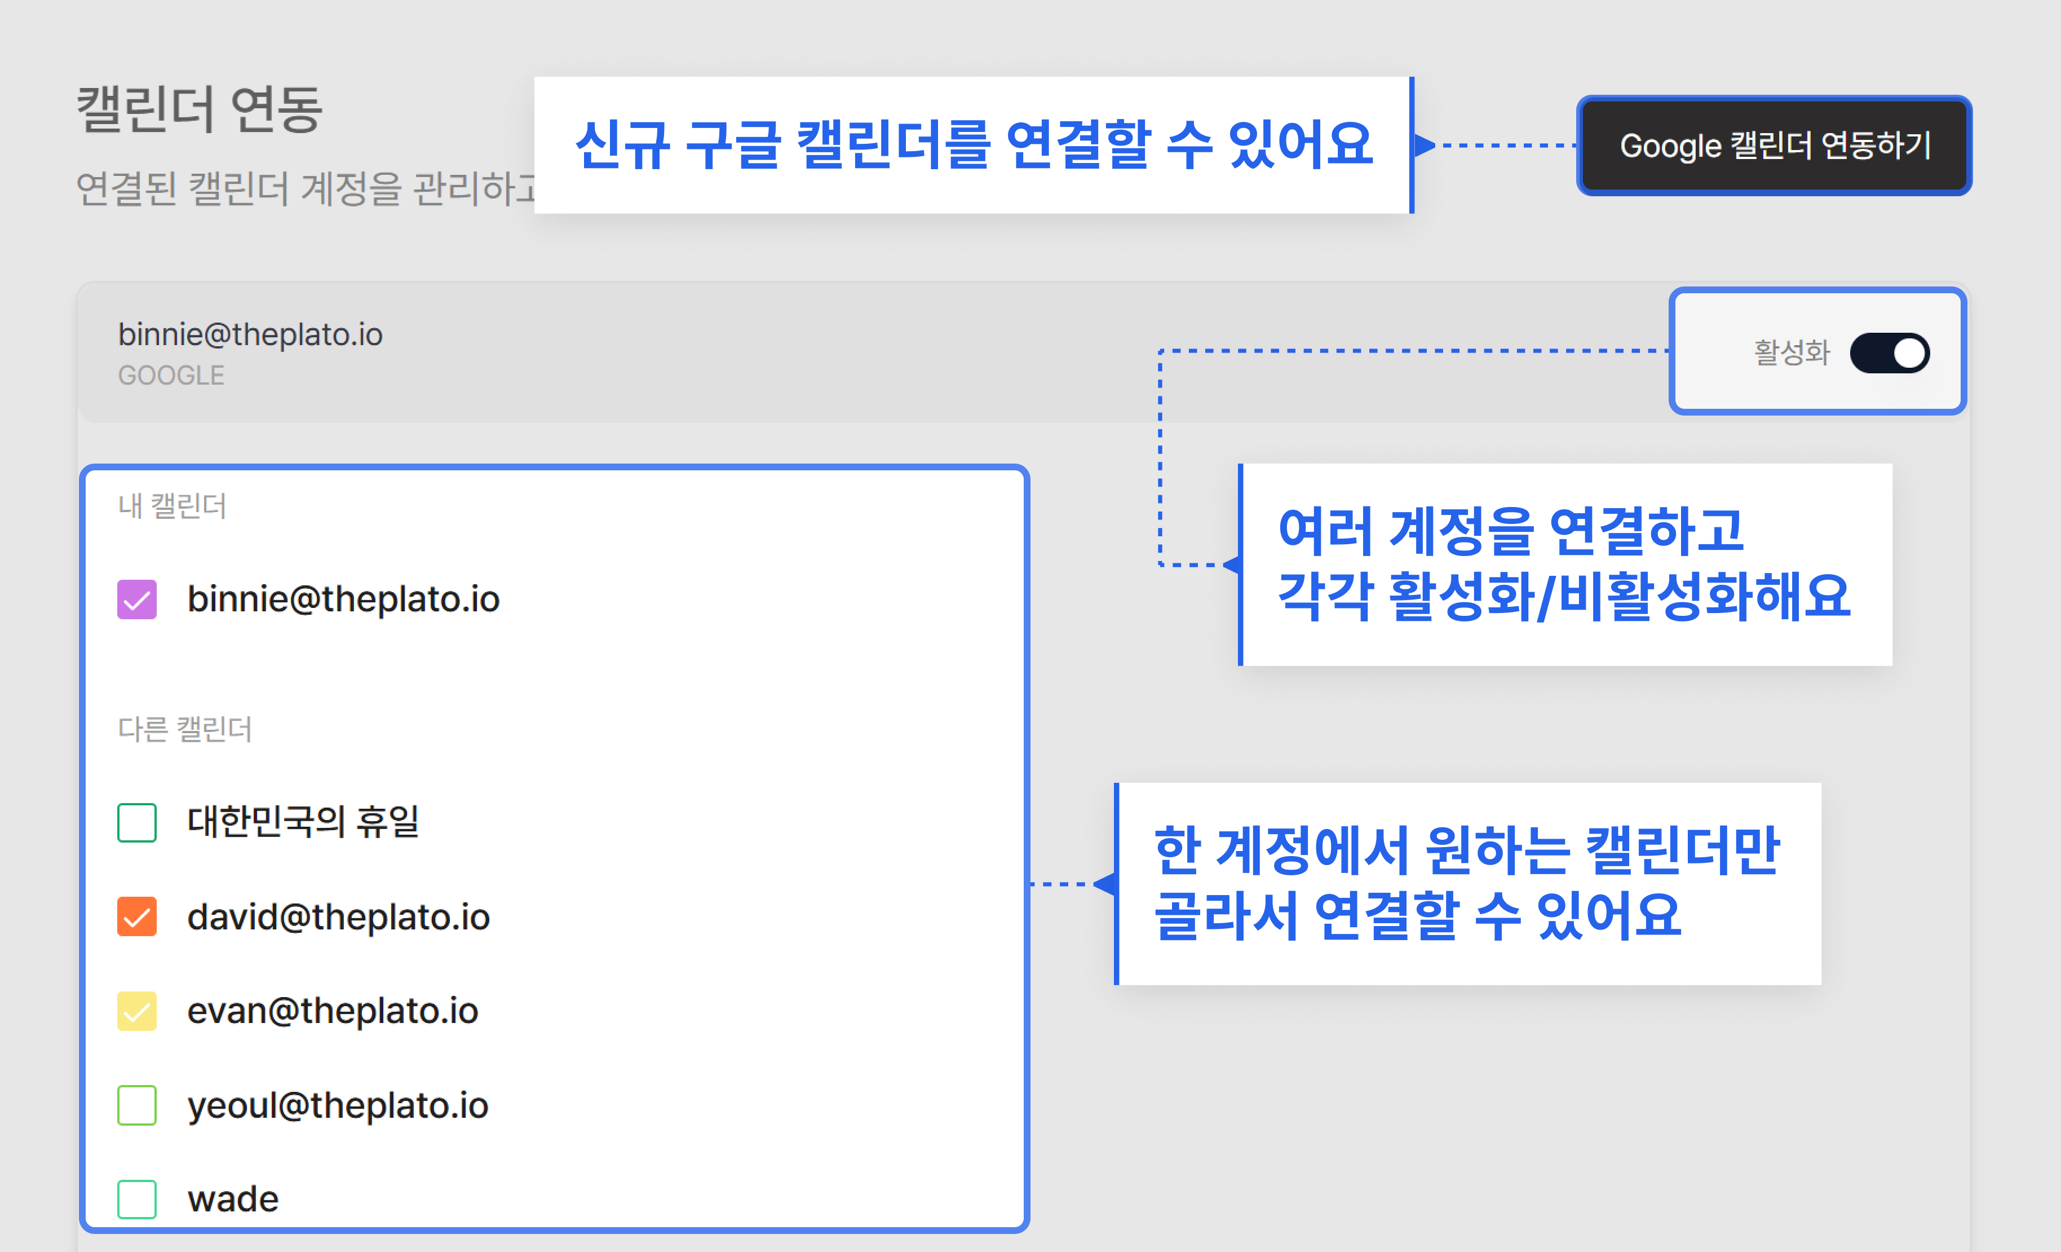Viewport: 2061px width, 1252px height.
Task: Click the yeoul@theplato.io calendar label
Action: coord(337,1105)
